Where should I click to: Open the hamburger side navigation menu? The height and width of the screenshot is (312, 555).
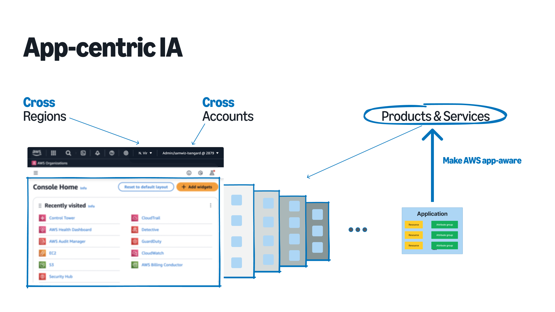tap(36, 173)
